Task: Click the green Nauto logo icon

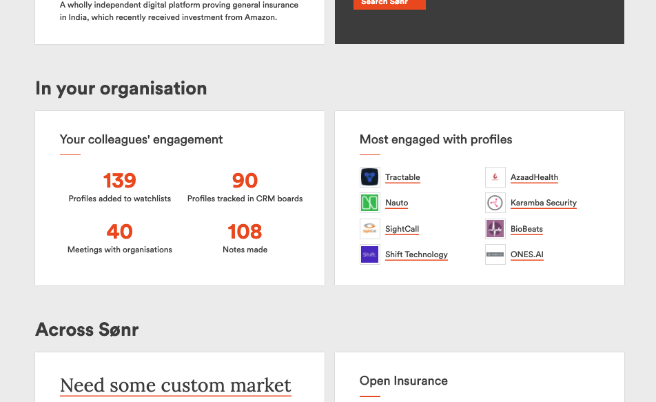Action: pyautogui.click(x=370, y=203)
